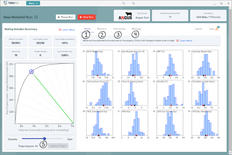Click the red Stop Run button
232x155 pixels.
coord(87,17)
